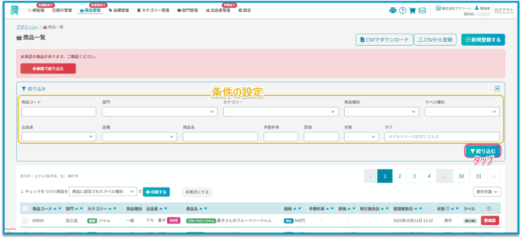Image resolution: width=522 pixels, height=239 pixels.
Task: Open help via the question mark icon
Action: pyautogui.click(x=402, y=10)
